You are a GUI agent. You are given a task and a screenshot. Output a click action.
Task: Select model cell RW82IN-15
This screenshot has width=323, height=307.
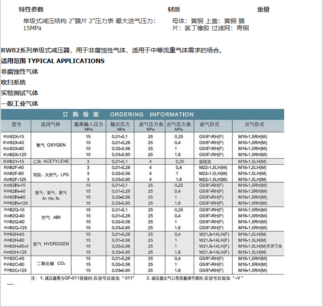[14, 185]
